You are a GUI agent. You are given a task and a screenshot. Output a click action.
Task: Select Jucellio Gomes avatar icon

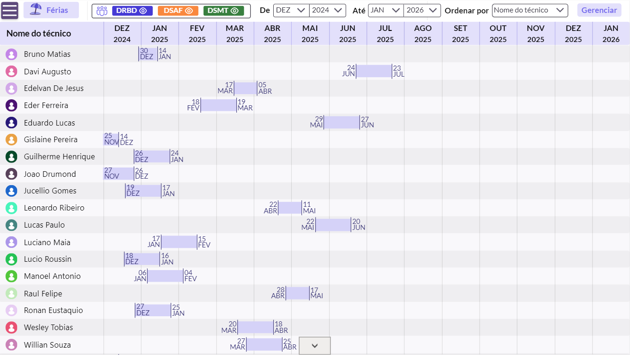click(x=12, y=191)
